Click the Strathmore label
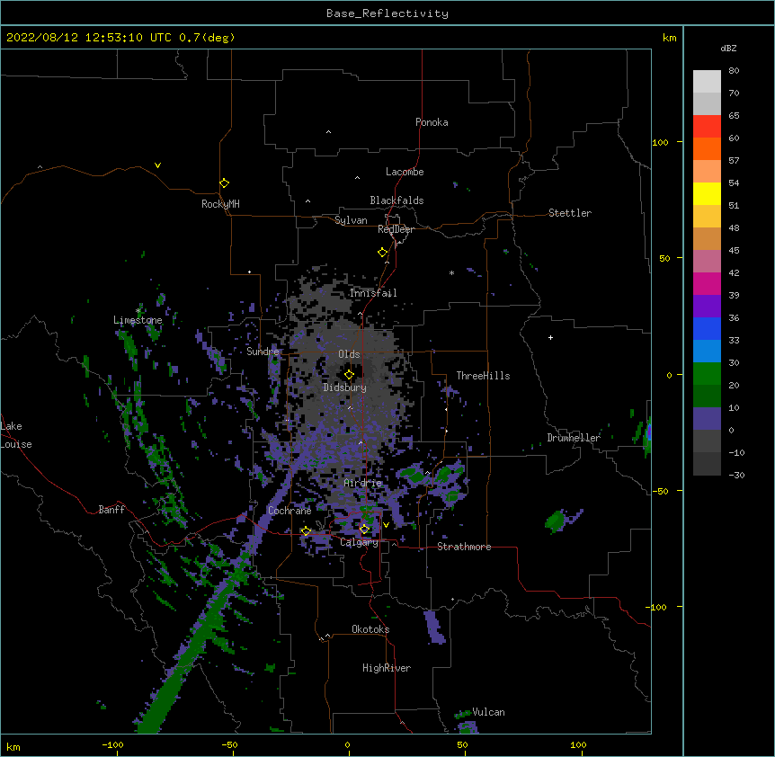This screenshot has height=757, width=775. click(x=464, y=547)
